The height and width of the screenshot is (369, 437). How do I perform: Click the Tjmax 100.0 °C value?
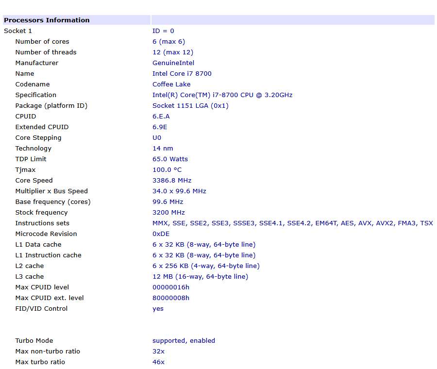pyautogui.click(x=167, y=170)
